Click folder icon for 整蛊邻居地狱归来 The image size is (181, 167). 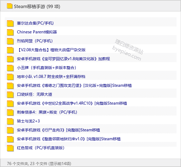[x=10, y=139]
